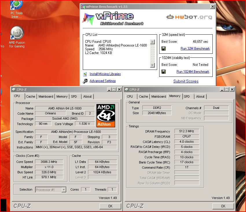
Task: Click the Level 2 1024 KBytes field
Action: [x=102, y=172]
